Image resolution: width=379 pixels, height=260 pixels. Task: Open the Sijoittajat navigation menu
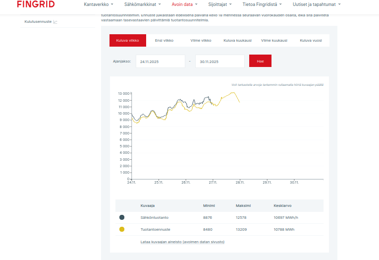click(x=219, y=4)
